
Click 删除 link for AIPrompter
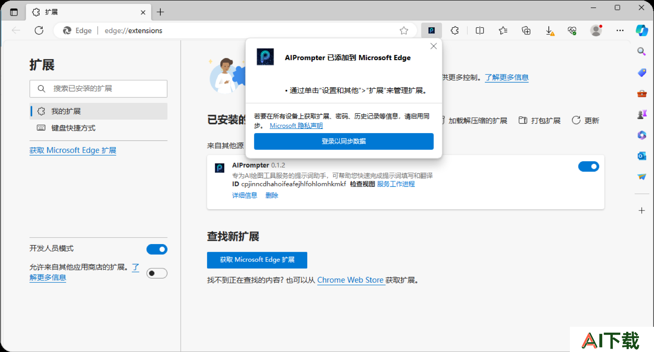[272, 195]
